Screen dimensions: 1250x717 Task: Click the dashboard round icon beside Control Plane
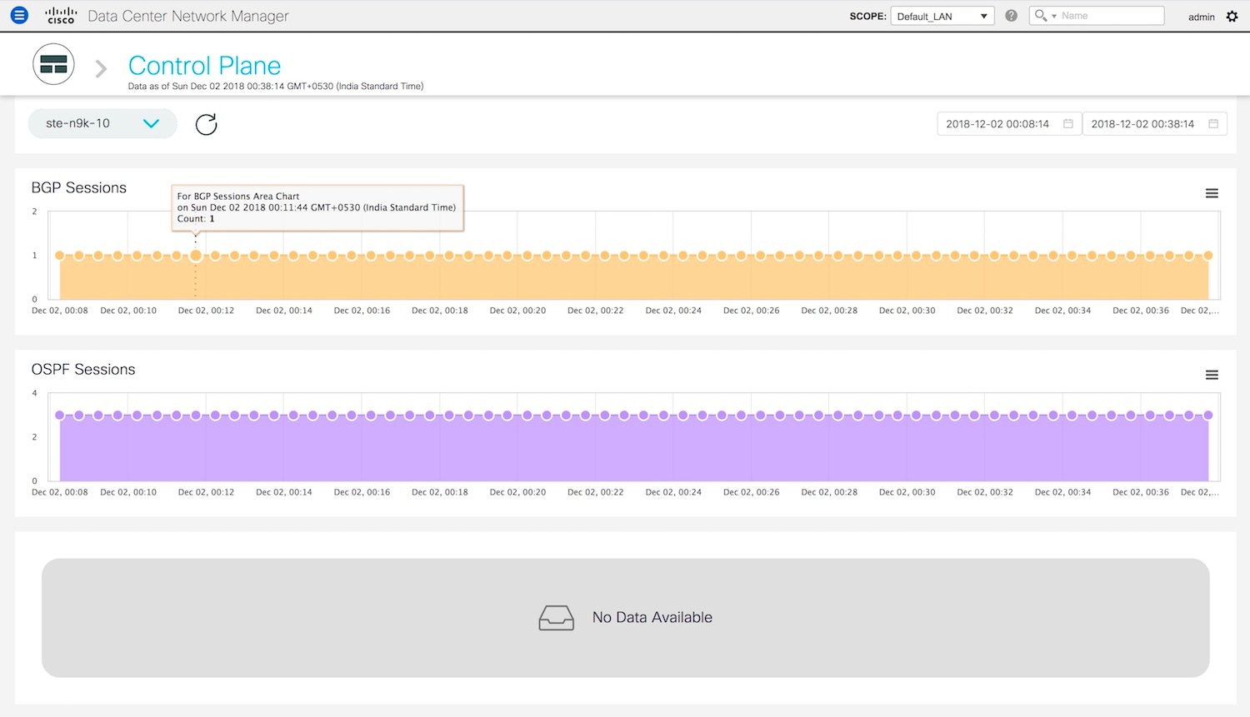click(53, 64)
